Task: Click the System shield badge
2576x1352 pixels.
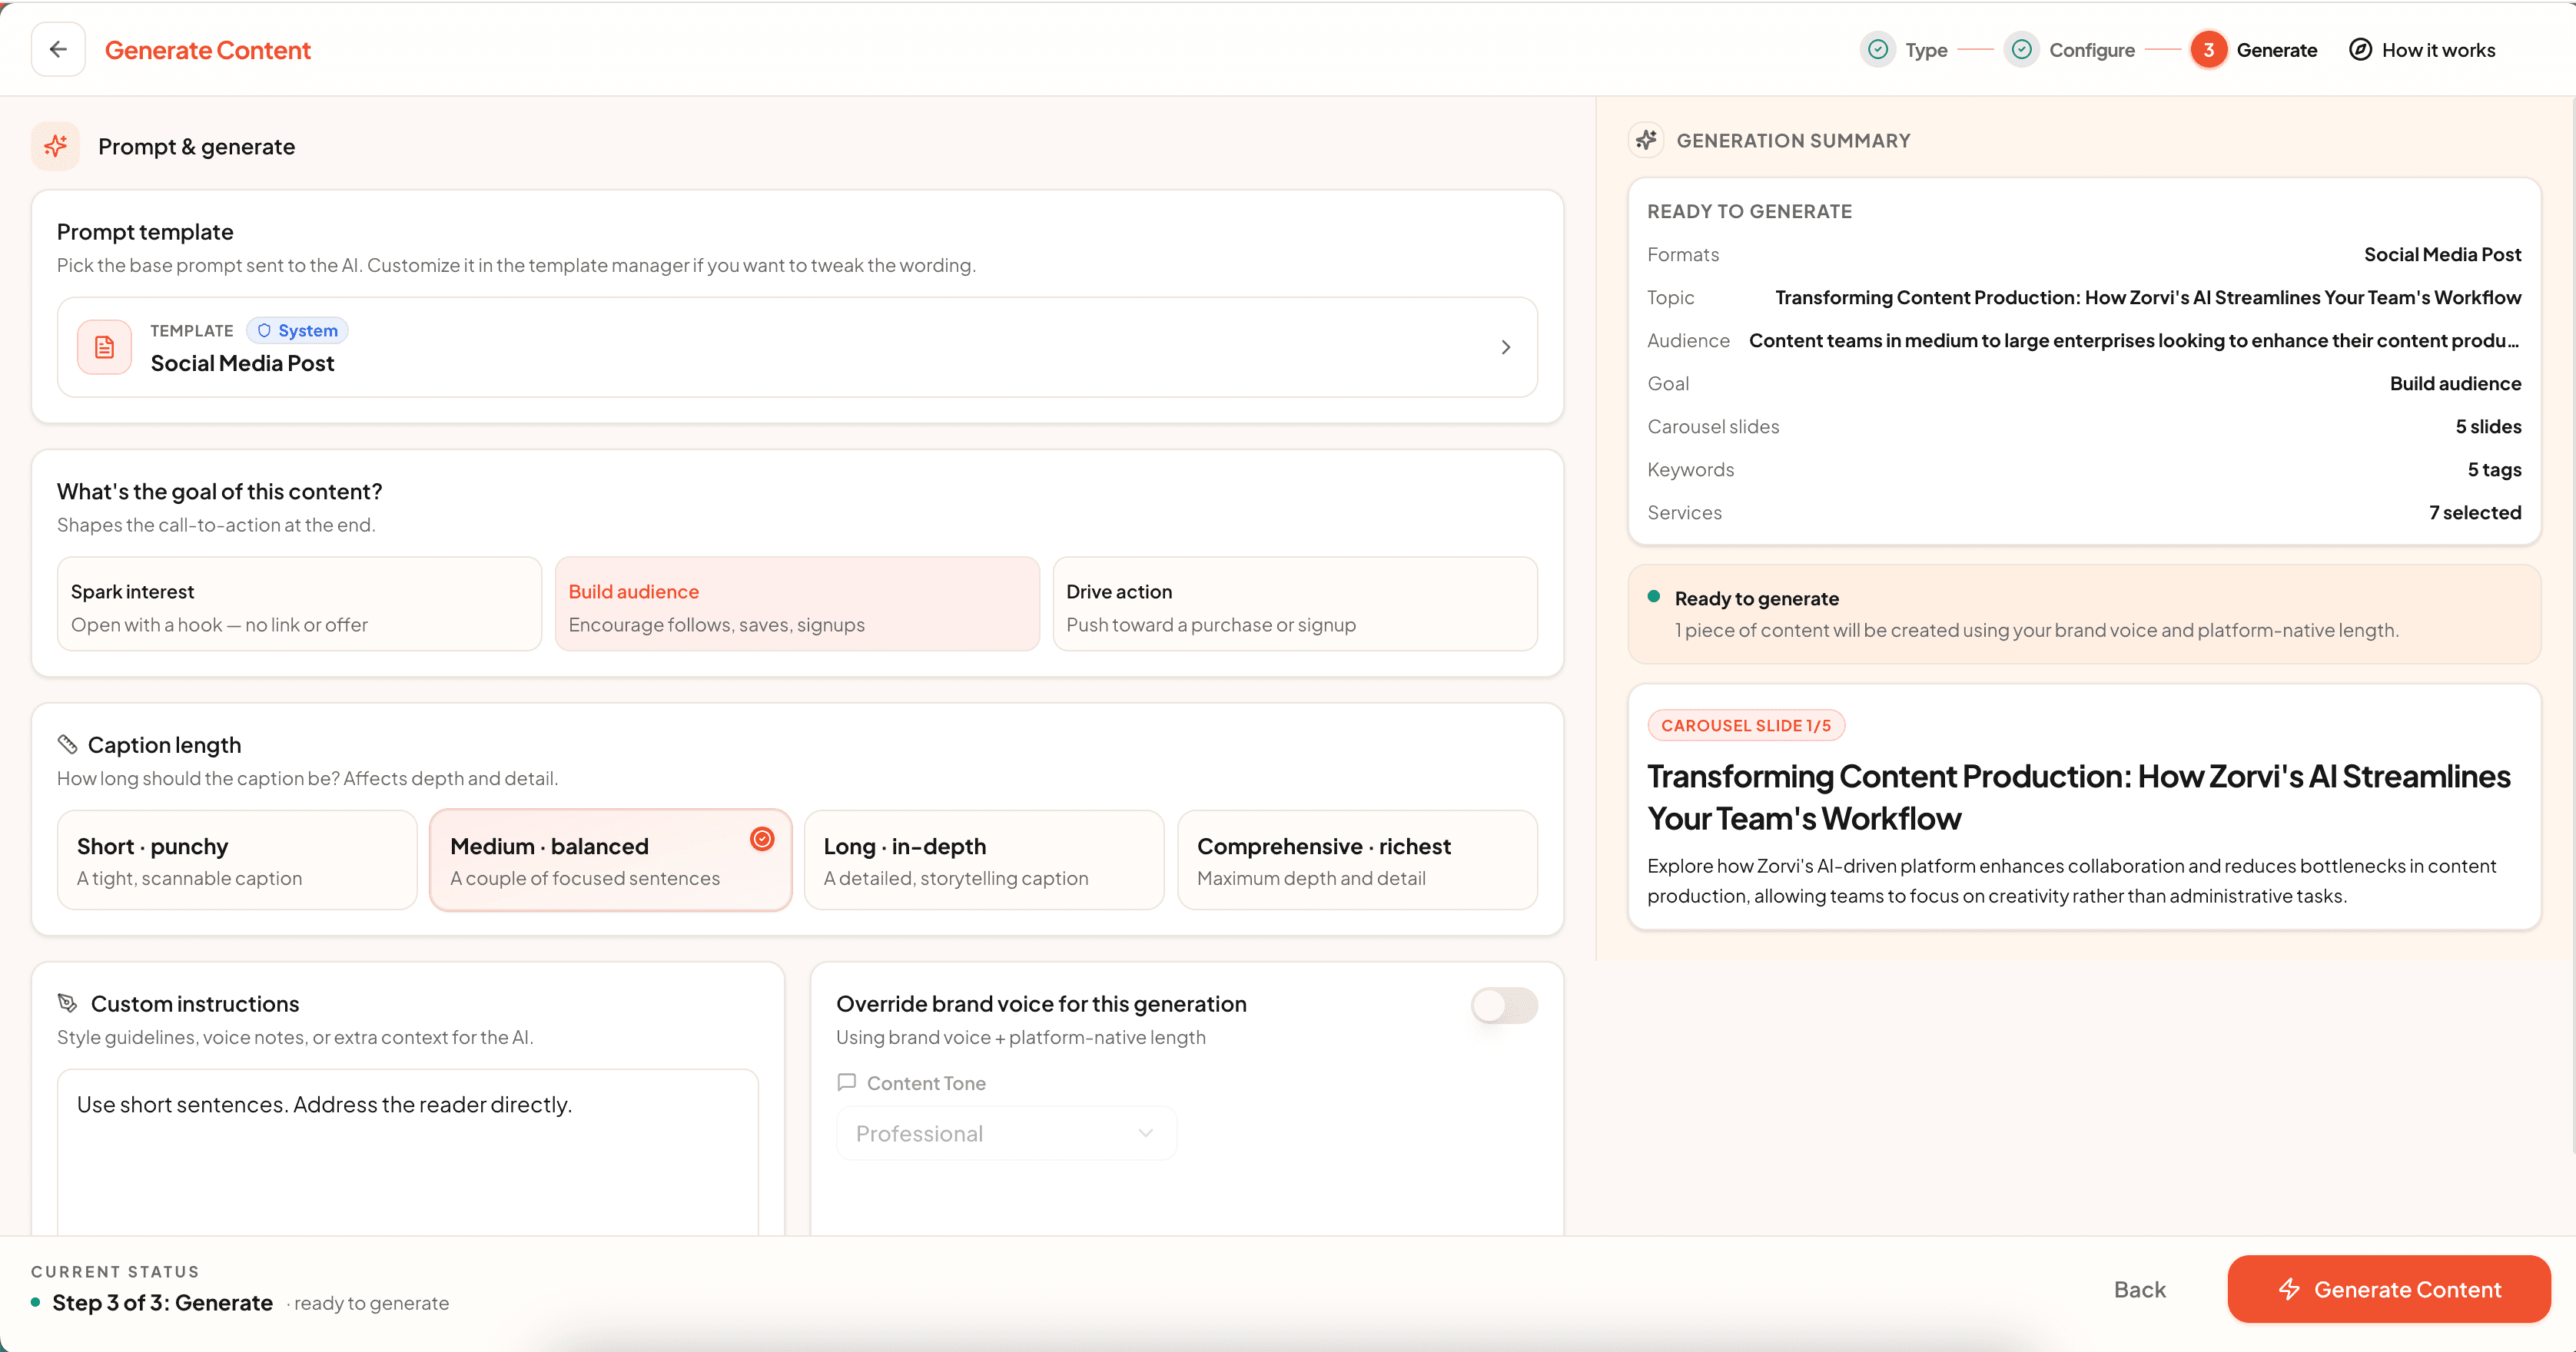Action: (297, 330)
